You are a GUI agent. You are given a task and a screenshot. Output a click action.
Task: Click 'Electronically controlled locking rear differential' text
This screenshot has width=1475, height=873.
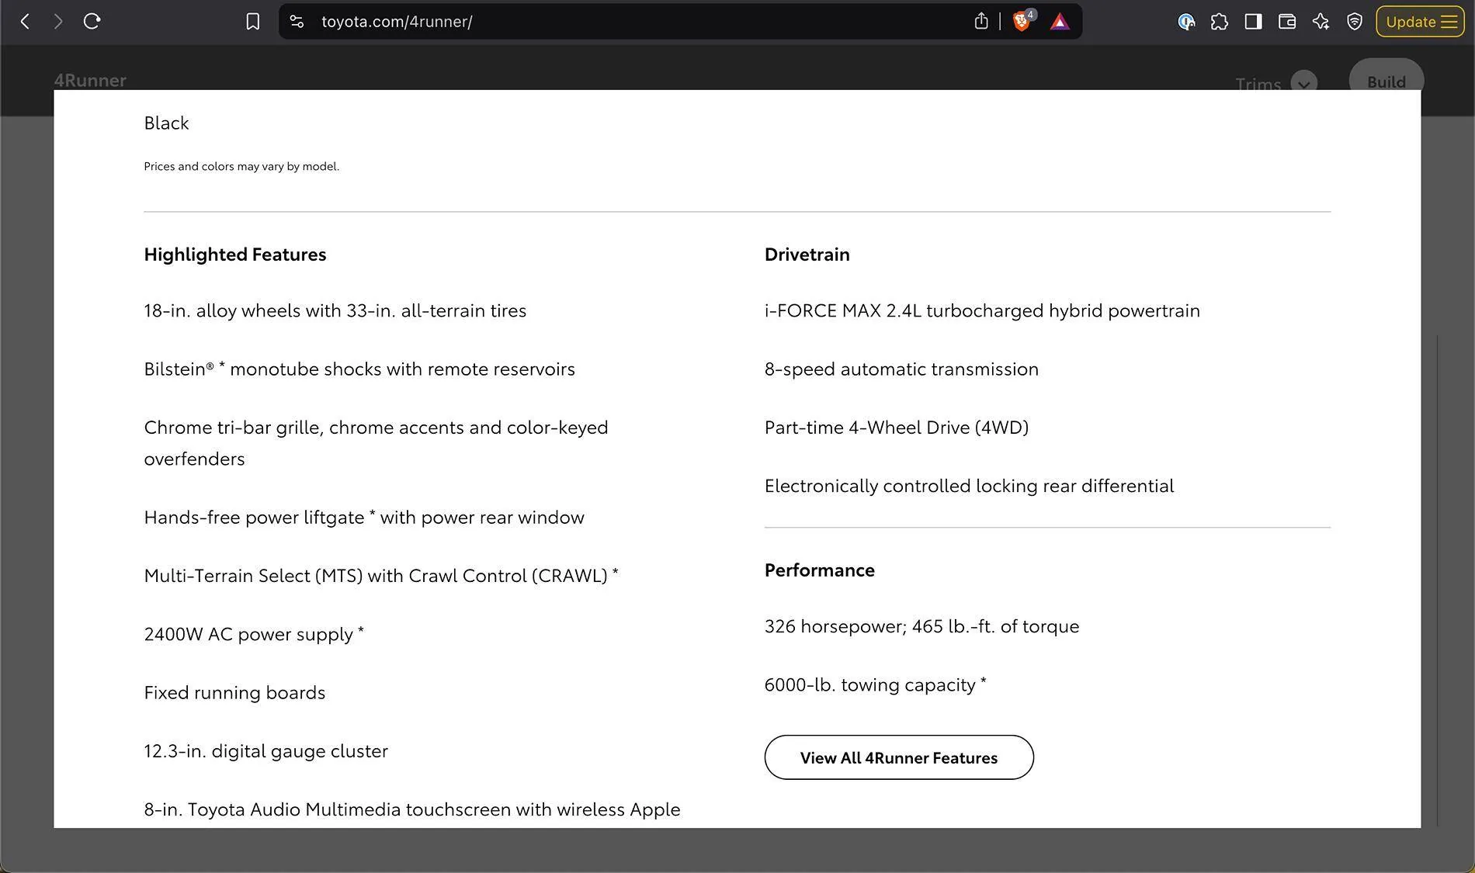[969, 486]
